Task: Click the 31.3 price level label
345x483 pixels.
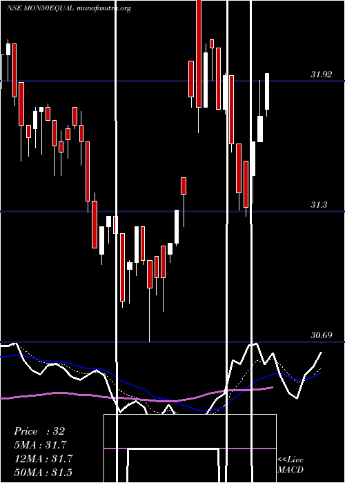Action: click(x=319, y=204)
